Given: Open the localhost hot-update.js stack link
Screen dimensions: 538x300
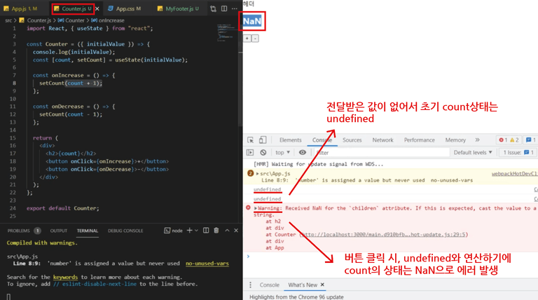Looking at the screenshot, I should 384,235.
